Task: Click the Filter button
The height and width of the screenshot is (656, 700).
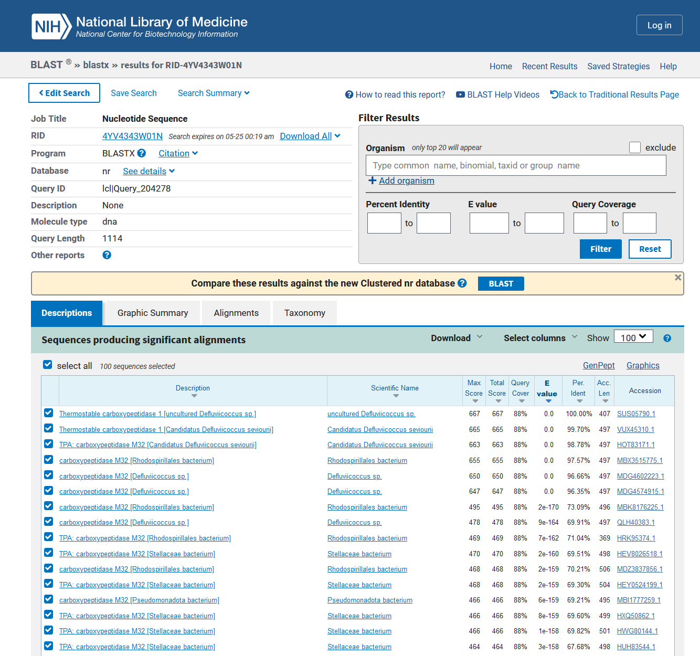Action: pyautogui.click(x=601, y=249)
